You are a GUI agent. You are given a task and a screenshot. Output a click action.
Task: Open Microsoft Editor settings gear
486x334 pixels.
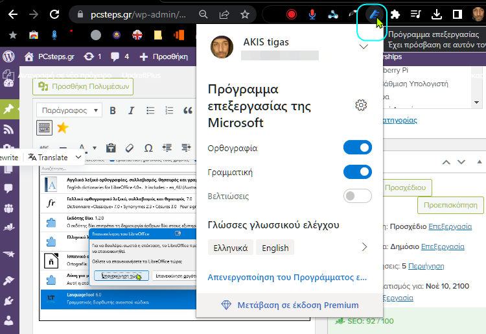[361, 106]
